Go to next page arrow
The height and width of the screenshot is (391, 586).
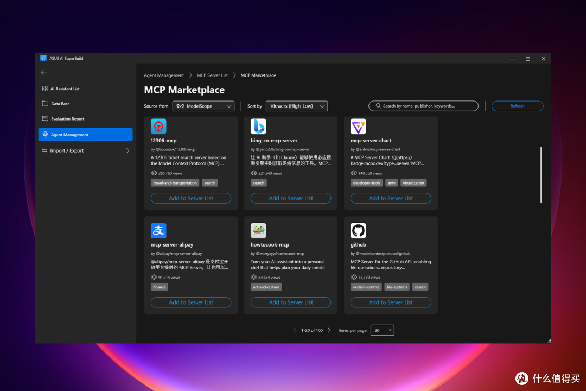tap(329, 330)
